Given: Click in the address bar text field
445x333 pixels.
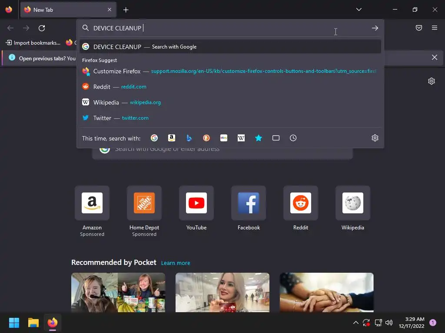Looking at the screenshot, I should pos(230,28).
